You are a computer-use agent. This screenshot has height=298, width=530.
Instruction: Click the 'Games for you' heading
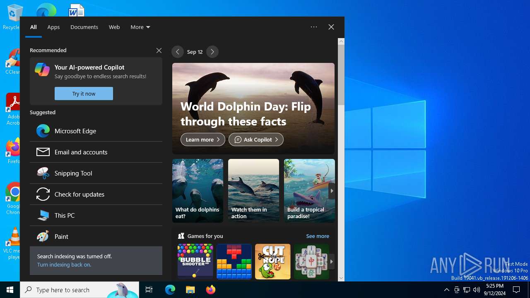(205, 236)
